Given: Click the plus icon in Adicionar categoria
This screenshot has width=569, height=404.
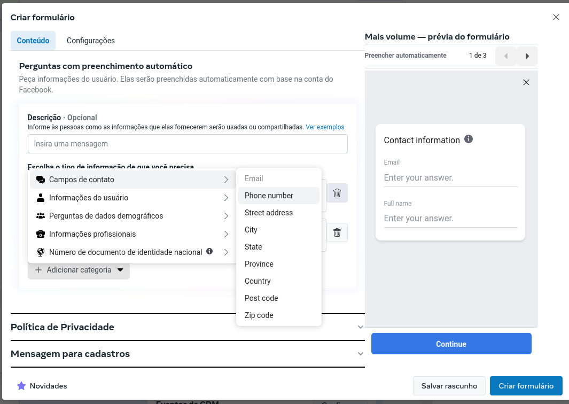Looking at the screenshot, I should (38, 270).
